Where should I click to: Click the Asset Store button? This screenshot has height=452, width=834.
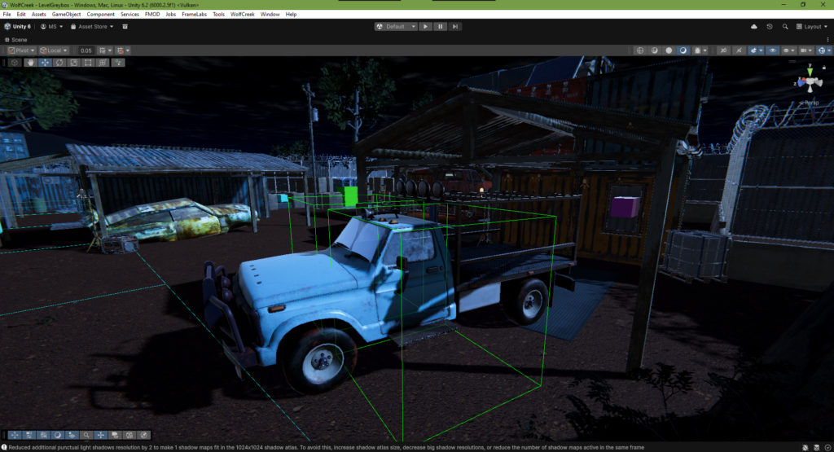click(x=91, y=26)
